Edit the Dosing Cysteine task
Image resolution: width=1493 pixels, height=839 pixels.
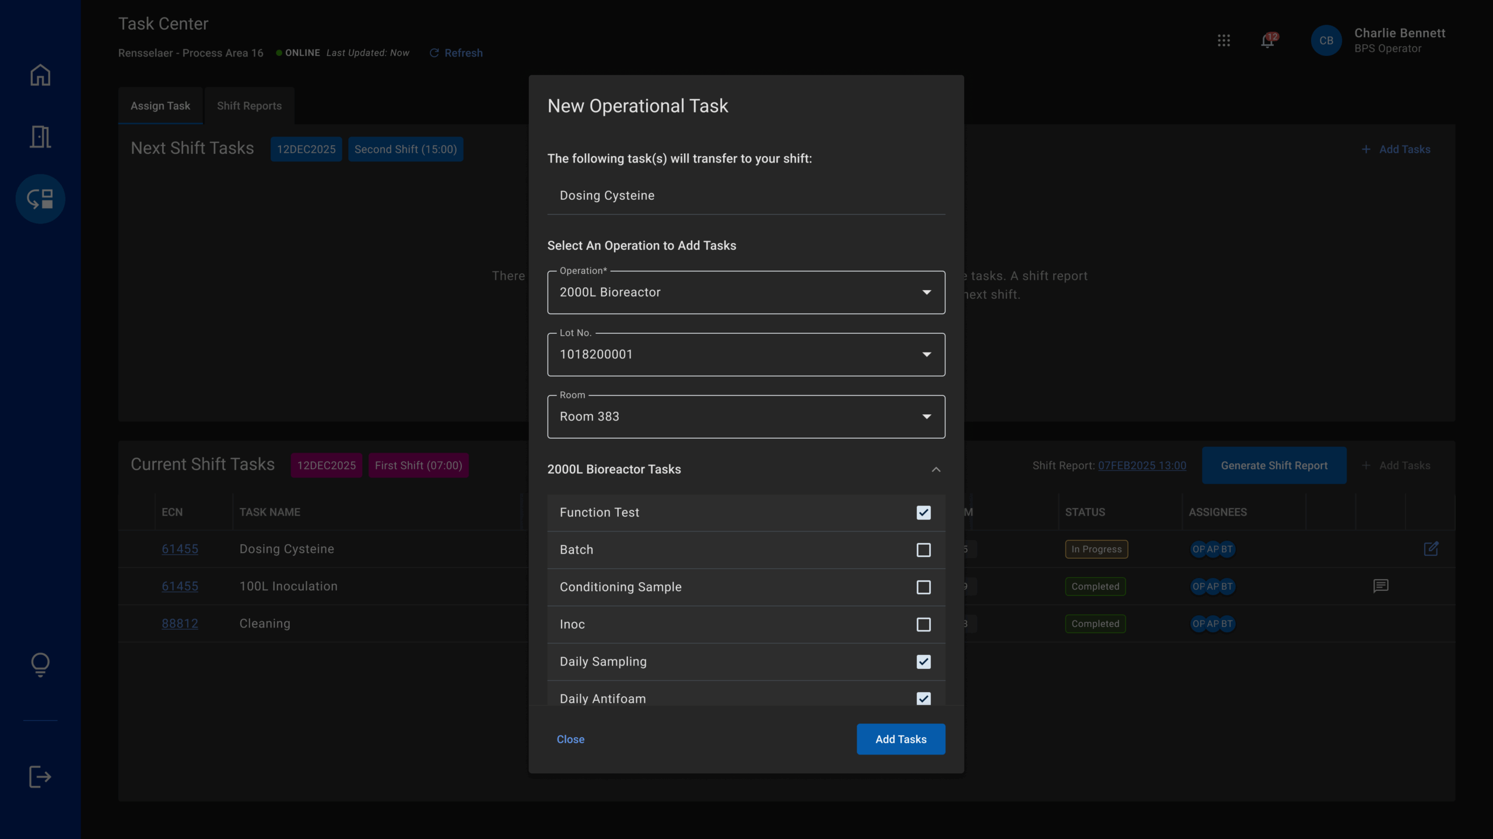coord(1432,548)
